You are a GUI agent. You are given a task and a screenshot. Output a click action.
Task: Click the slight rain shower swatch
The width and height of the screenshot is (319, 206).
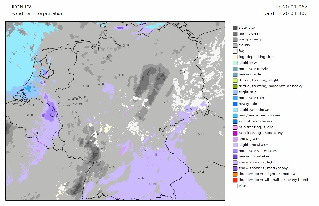click(235, 110)
